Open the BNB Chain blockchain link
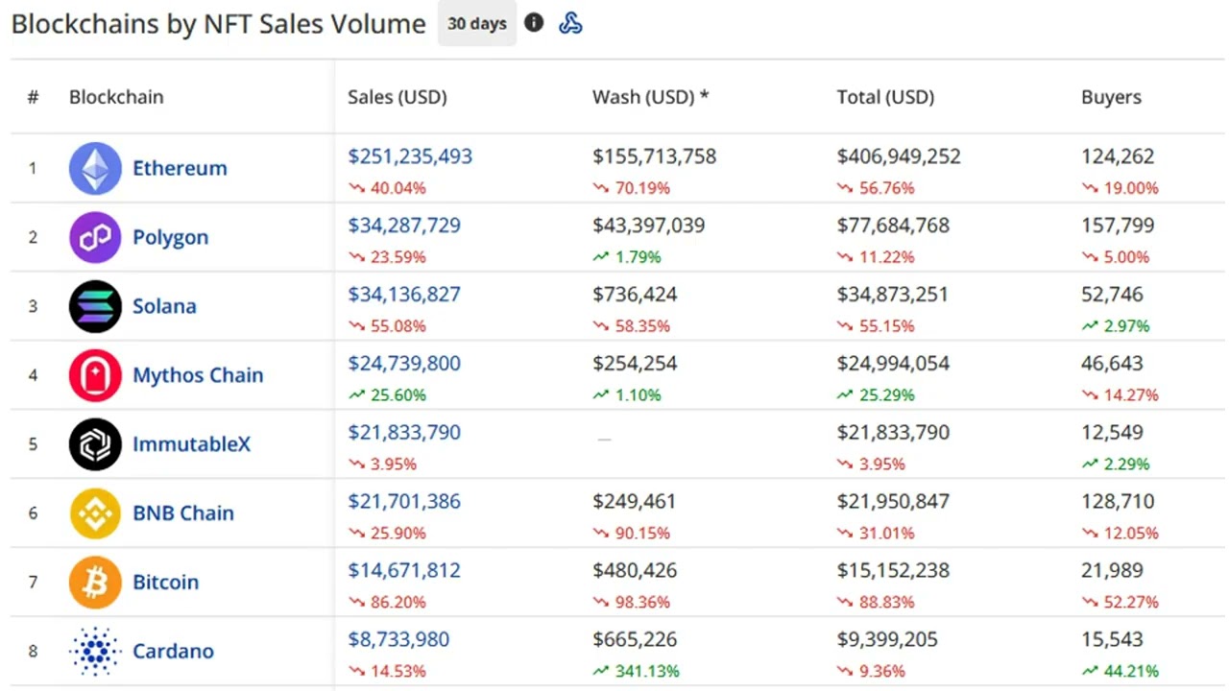Viewport: 1229px width, 691px height. tap(183, 513)
